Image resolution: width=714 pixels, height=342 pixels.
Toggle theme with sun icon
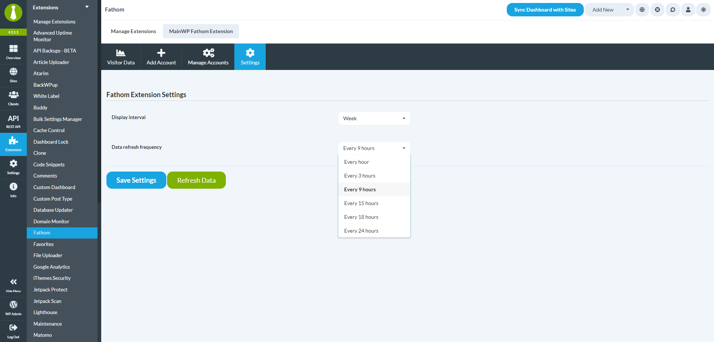click(703, 10)
